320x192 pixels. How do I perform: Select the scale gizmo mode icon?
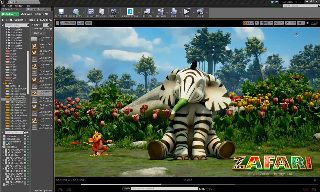click(x=253, y=23)
